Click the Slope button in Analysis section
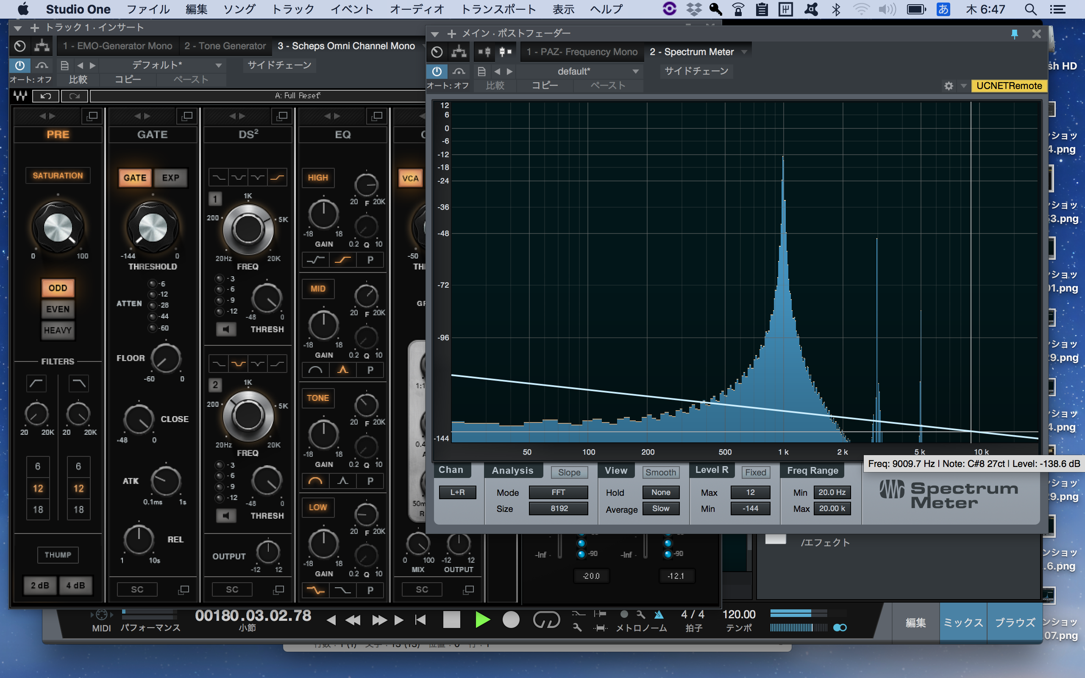 point(569,472)
